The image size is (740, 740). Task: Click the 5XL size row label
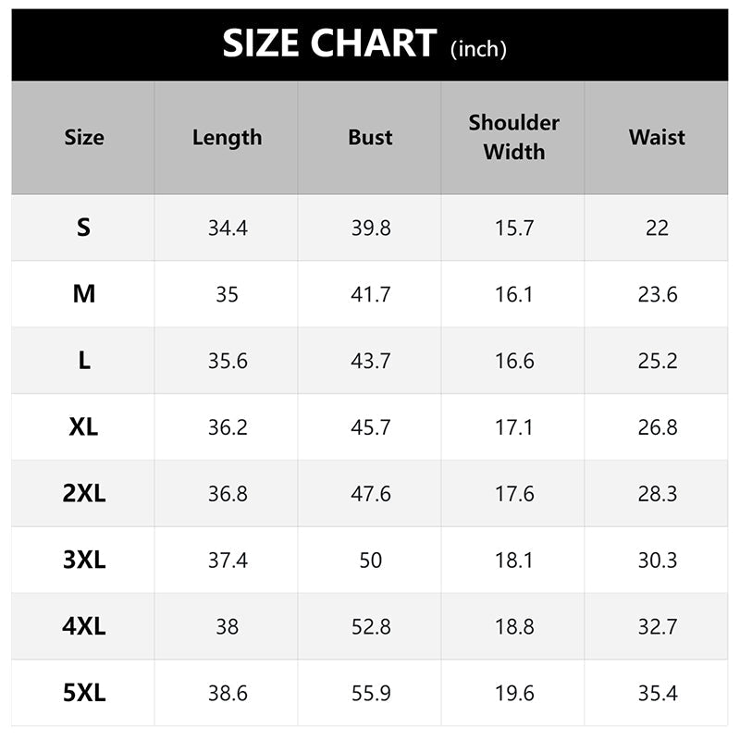[x=84, y=694]
